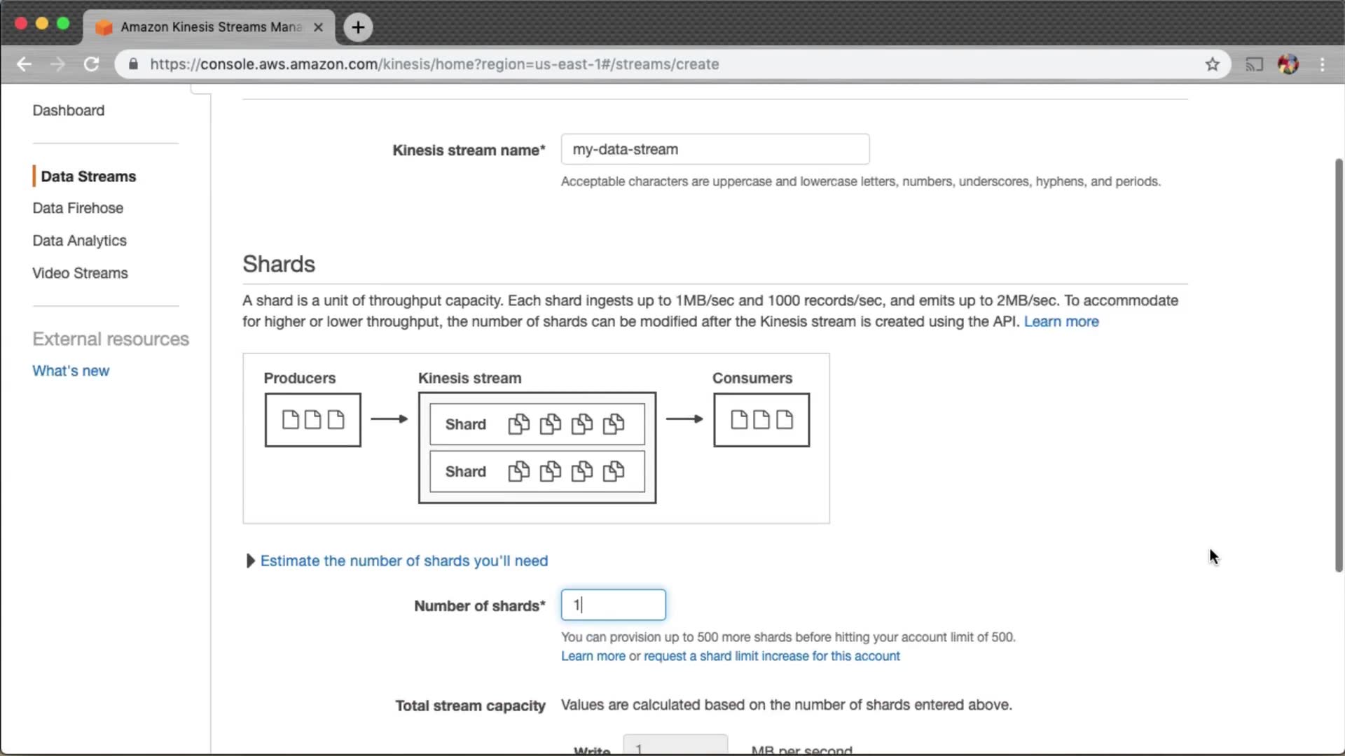Reload the page with refresh icon
The width and height of the screenshot is (1345, 756).
(x=91, y=64)
